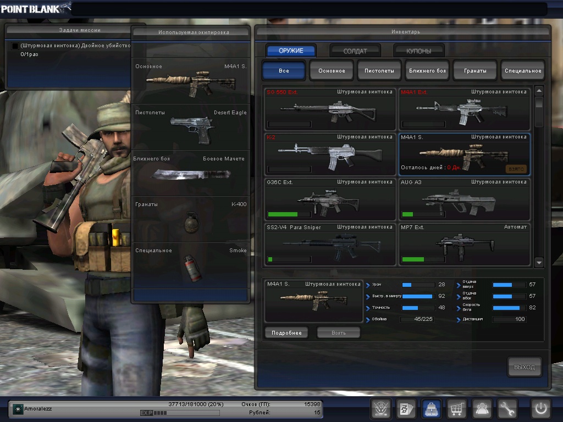
Task: Click the Взять button
Action: 339,332
